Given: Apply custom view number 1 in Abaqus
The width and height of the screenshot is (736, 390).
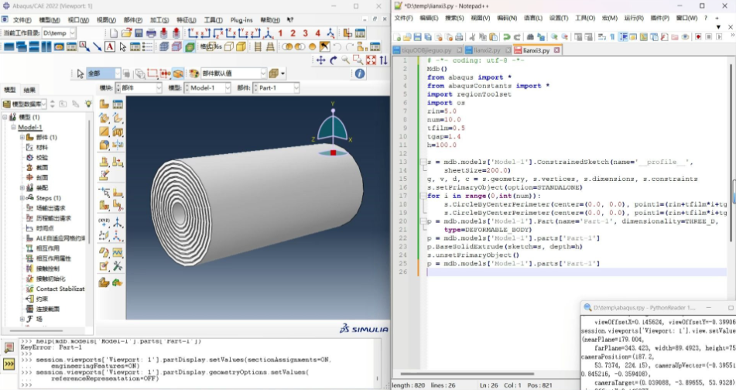Looking at the screenshot, I should click(280, 33).
